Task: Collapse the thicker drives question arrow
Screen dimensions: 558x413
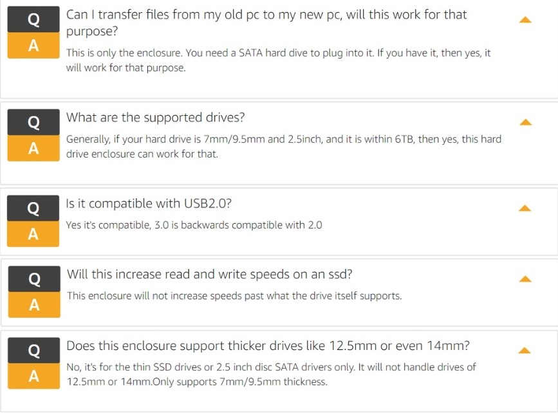Action: pos(525,351)
